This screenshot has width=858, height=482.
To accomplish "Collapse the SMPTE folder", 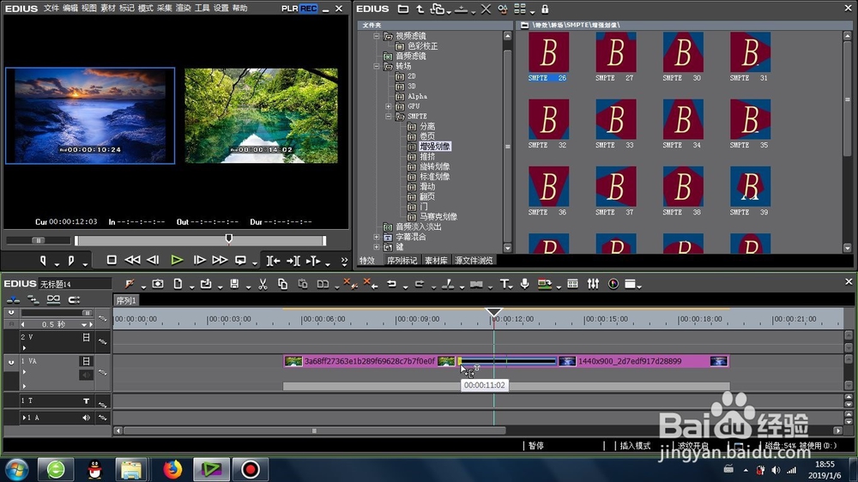I will (389, 117).
